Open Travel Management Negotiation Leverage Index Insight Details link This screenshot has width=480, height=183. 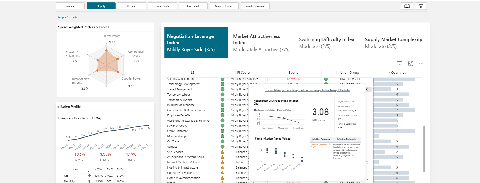click(307, 90)
